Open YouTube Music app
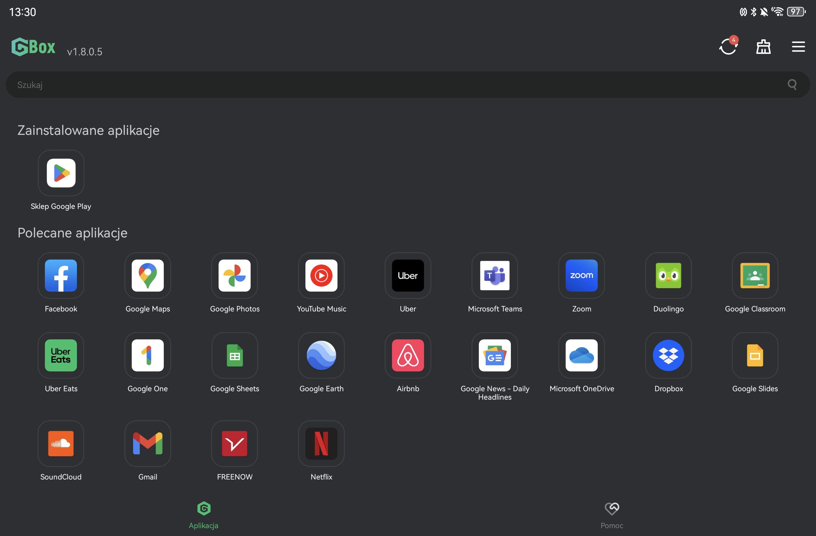The width and height of the screenshot is (816, 536). click(x=321, y=276)
